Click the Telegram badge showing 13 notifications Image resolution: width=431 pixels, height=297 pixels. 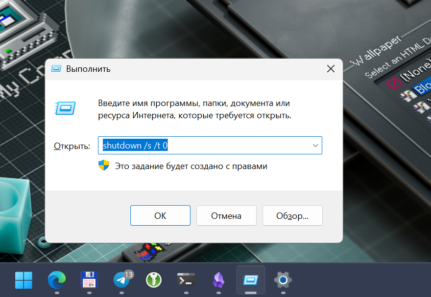click(129, 275)
